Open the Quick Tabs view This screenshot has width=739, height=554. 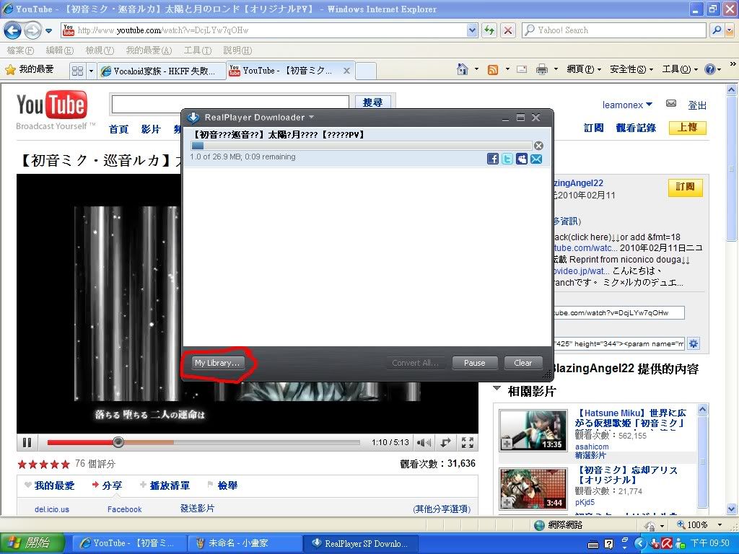[78, 71]
